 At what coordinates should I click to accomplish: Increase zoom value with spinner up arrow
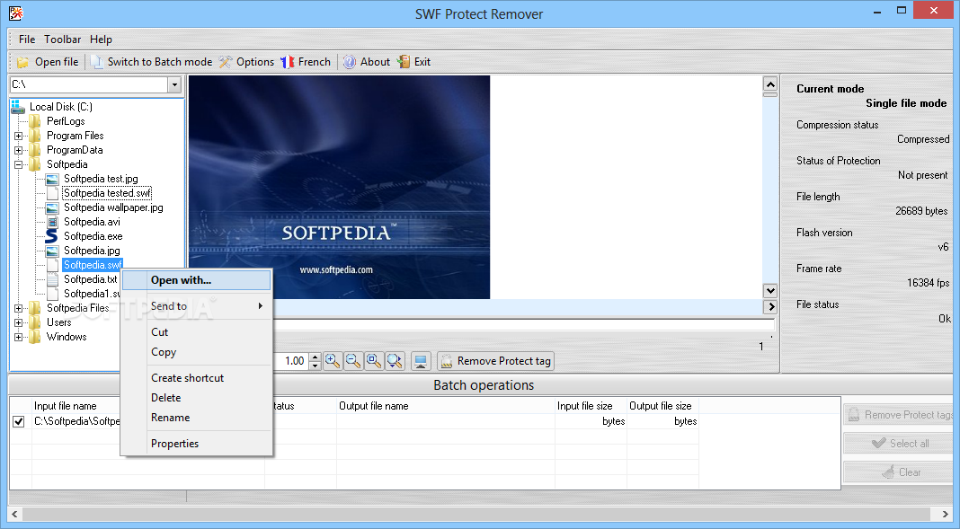315,357
